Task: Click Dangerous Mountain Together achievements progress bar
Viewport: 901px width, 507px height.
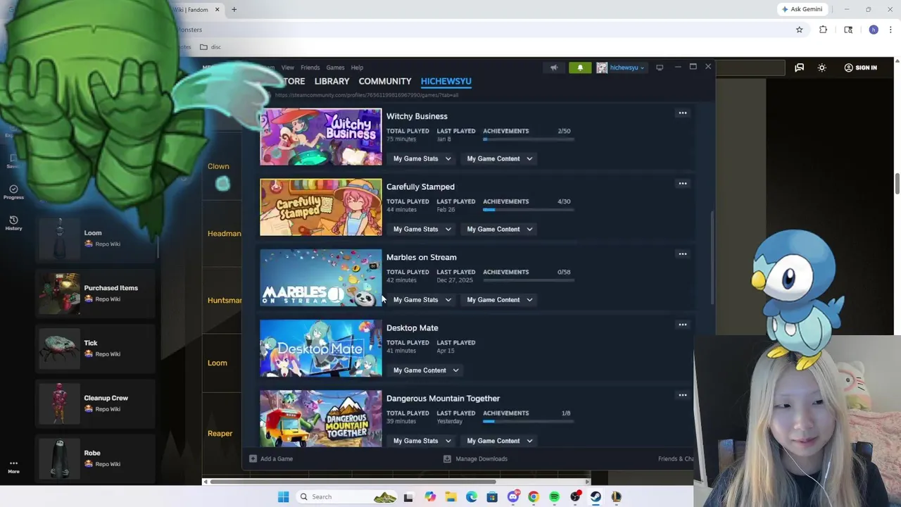Action: pos(528,422)
